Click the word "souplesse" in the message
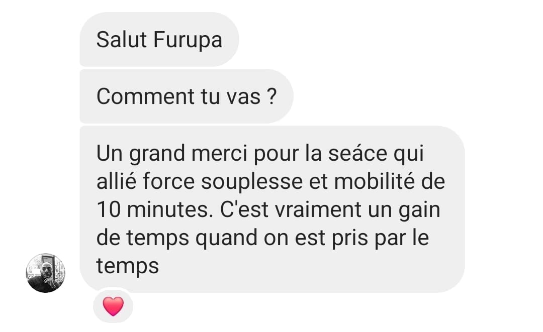Screen dimensions: 543x332 252,182
